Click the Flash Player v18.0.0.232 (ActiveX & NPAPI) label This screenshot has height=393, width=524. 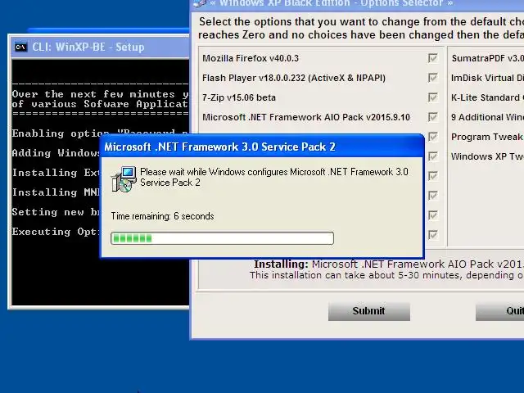[294, 78]
